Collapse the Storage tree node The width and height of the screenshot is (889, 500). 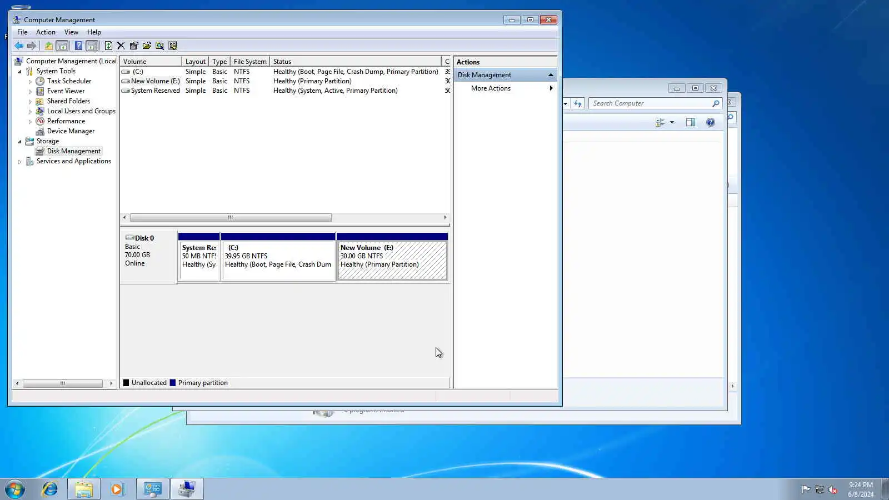20,142
